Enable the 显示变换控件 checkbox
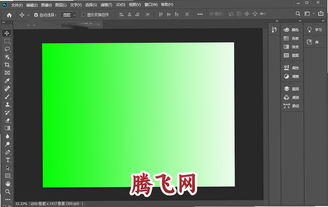This screenshot has height=207, width=328. tap(84, 15)
